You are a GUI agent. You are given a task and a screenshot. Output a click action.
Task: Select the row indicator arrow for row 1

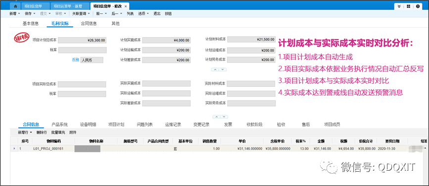14,149
